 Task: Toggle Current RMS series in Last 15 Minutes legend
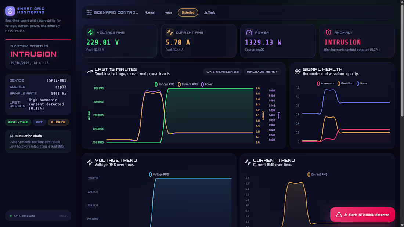click(188, 84)
